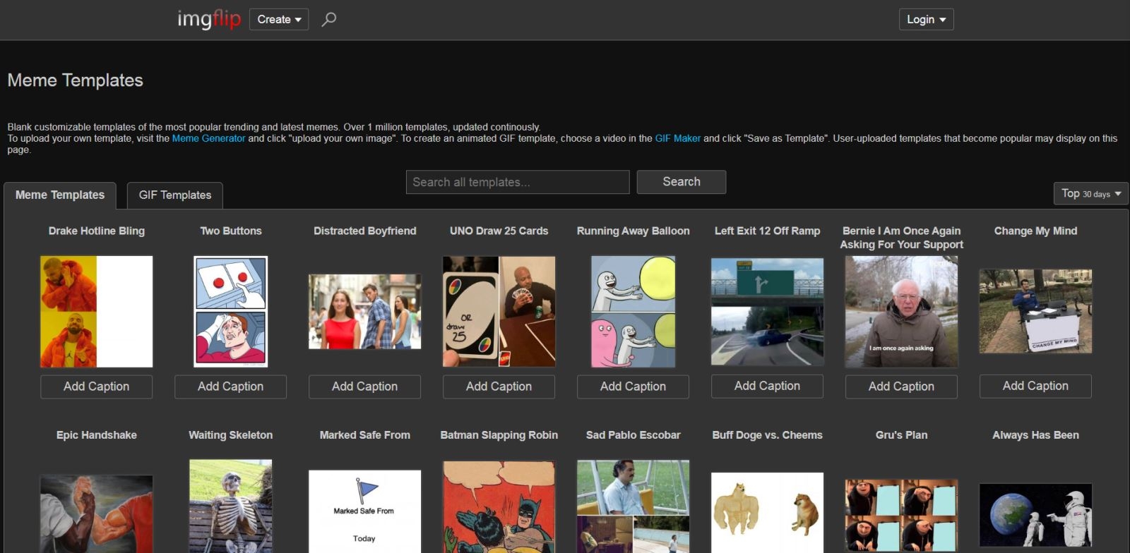Add Caption to Two Buttons
1130x553 pixels.
click(x=231, y=387)
